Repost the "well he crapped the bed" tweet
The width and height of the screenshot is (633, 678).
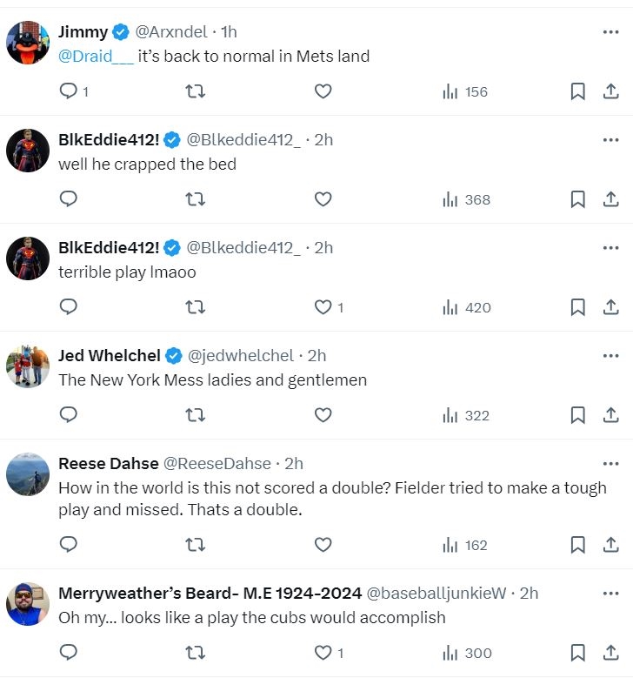[x=196, y=199]
